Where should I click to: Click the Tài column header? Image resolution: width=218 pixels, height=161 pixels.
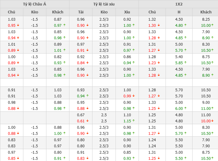pyautogui.click(x=81, y=12)
